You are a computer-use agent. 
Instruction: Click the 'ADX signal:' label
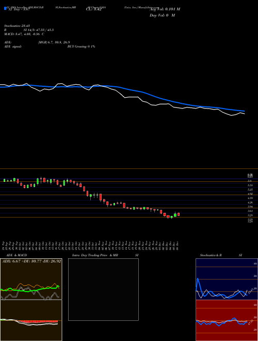[x=13, y=47]
